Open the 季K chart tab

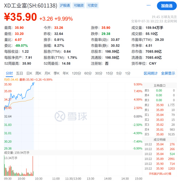pyautogui.click(x=56, y=73)
